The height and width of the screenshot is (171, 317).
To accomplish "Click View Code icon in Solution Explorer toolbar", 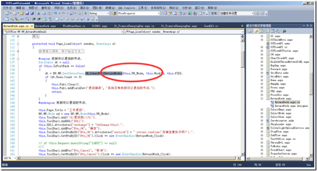I will [x=268, y=31].
